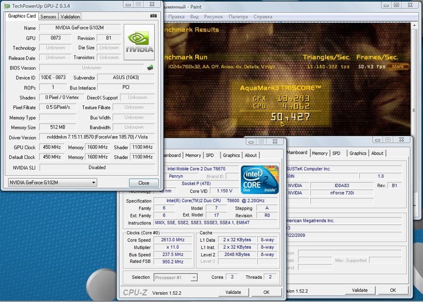Click the nForce 730i chipset value

click(x=342, y=193)
